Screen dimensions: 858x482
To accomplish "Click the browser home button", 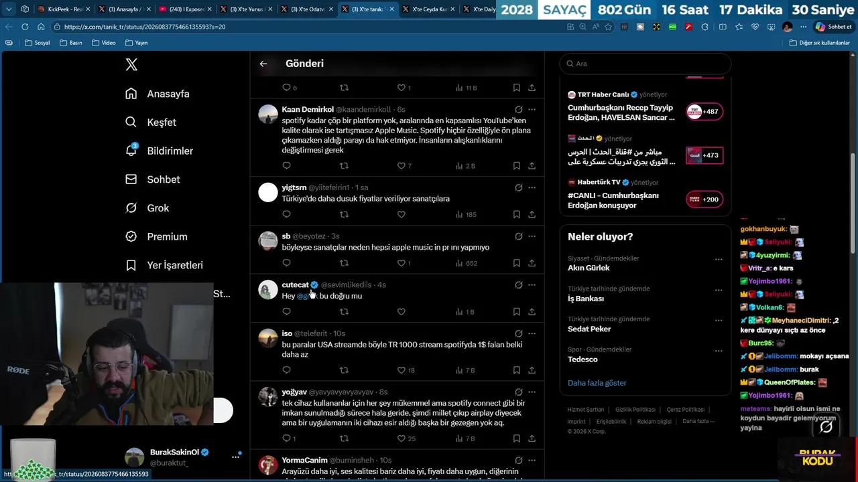I will pyautogui.click(x=41, y=27).
